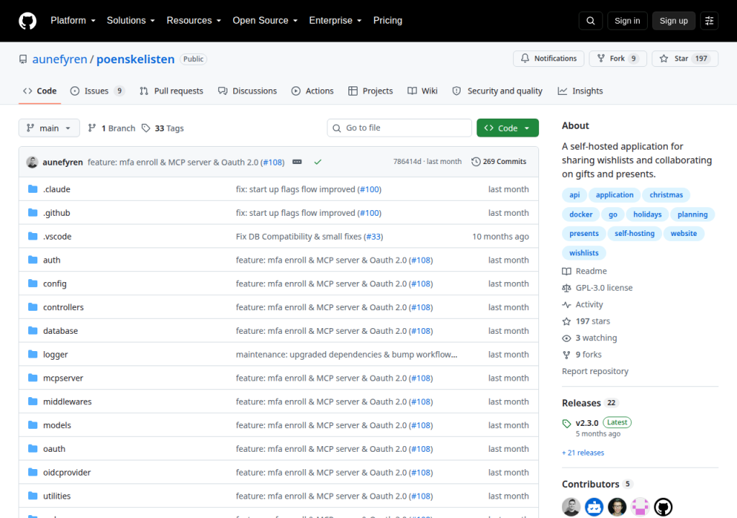This screenshot has height=518, width=737.
Task: Open the book icon beside Readme
Action: coord(566,271)
